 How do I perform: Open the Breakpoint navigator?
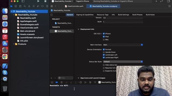coord(42,6)
